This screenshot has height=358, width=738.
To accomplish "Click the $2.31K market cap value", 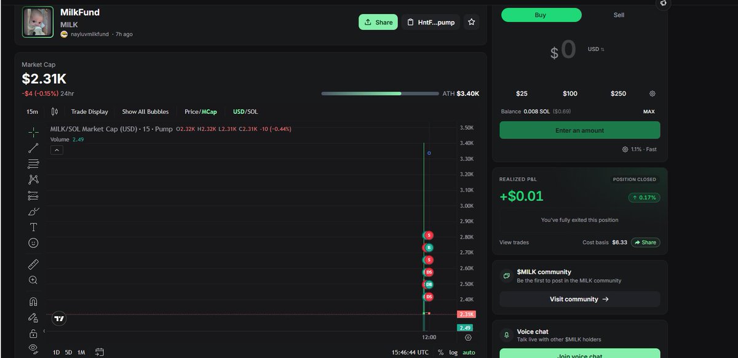I will coord(44,79).
